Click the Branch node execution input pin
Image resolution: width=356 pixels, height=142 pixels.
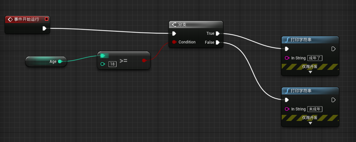tap(174, 34)
